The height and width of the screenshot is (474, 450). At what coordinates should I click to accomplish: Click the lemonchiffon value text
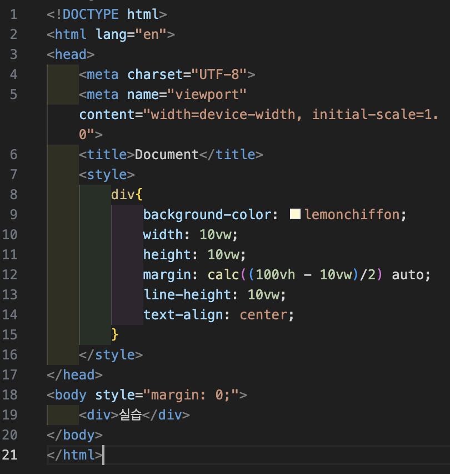(352, 215)
